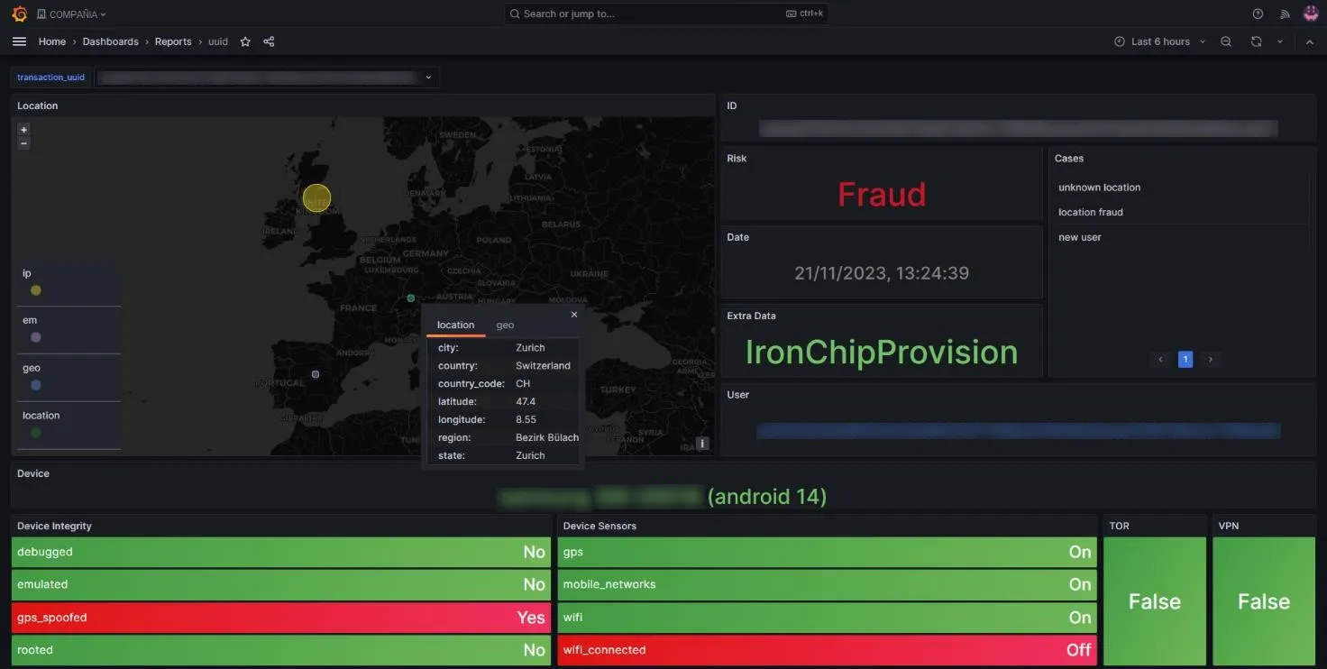Open the Last 6 hours time picker

(1159, 41)
